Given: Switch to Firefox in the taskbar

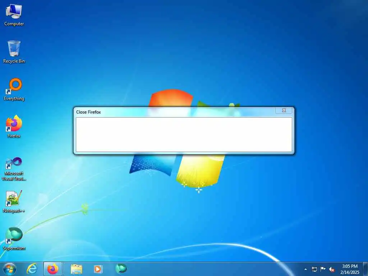Looking at the screenshot, I should pos(53,269).
